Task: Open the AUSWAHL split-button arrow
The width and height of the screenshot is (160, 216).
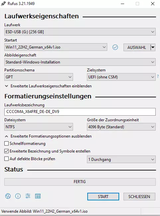Action: (x=153, y=48)
